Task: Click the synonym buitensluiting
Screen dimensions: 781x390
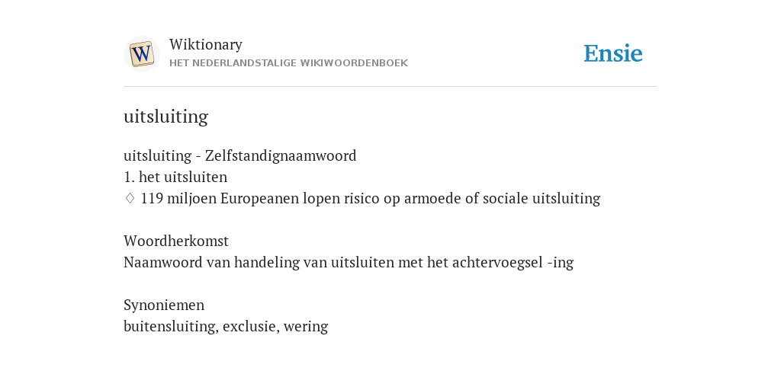Action: (x=171, y=326)
